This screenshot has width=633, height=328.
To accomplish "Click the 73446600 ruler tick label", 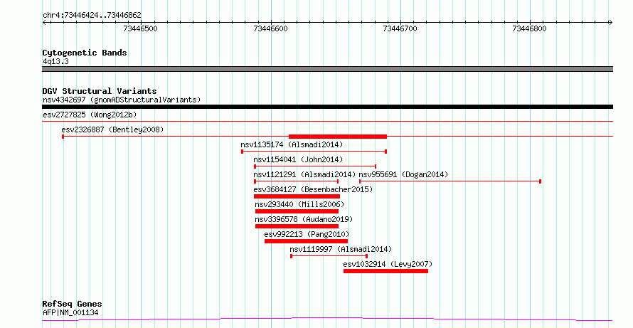I will click(x=270, y=28).
